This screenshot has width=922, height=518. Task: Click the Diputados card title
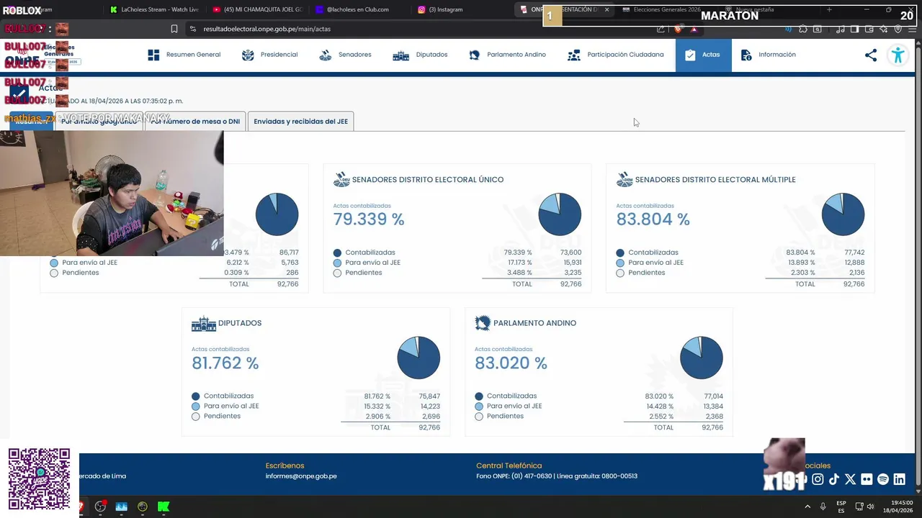point(240,323)
